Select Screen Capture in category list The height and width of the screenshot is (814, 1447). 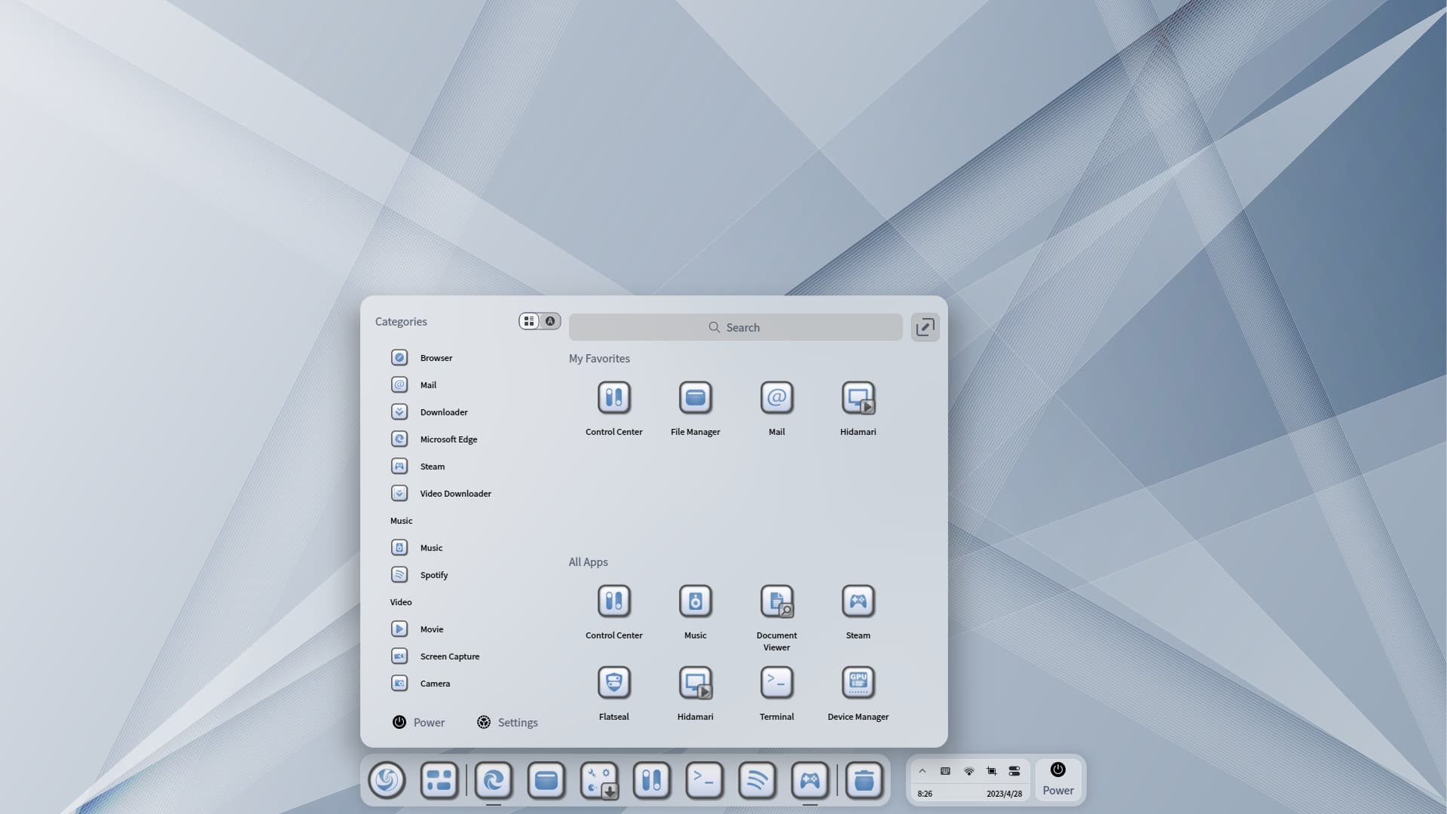coord(449,656)
